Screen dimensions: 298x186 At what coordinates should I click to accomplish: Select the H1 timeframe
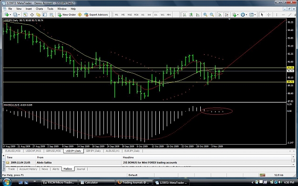(x=143, y=15)
